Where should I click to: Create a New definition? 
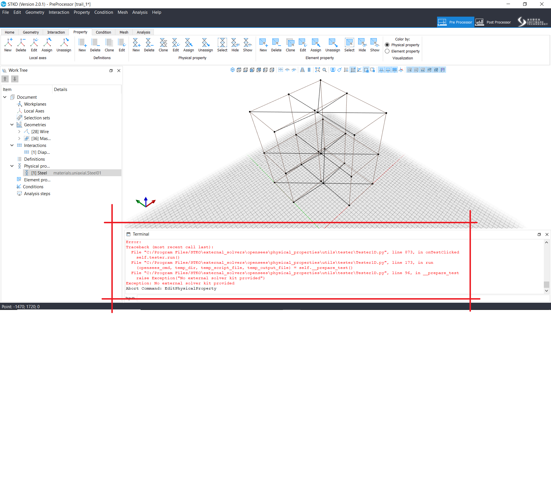click(x=82, y=45)
